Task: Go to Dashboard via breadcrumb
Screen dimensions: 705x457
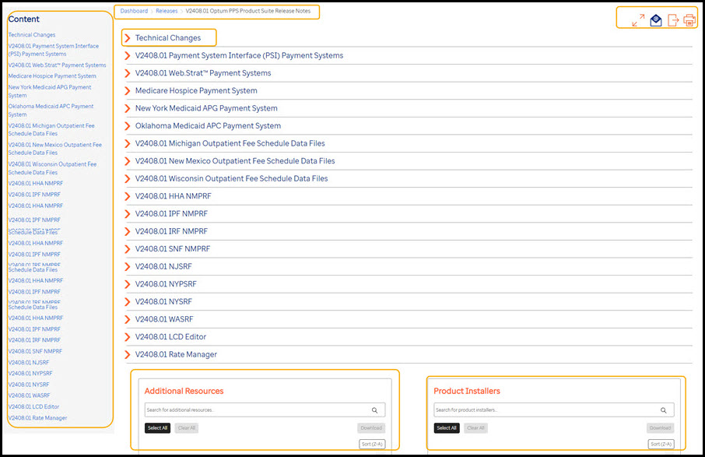Action: tap(134, 11)
